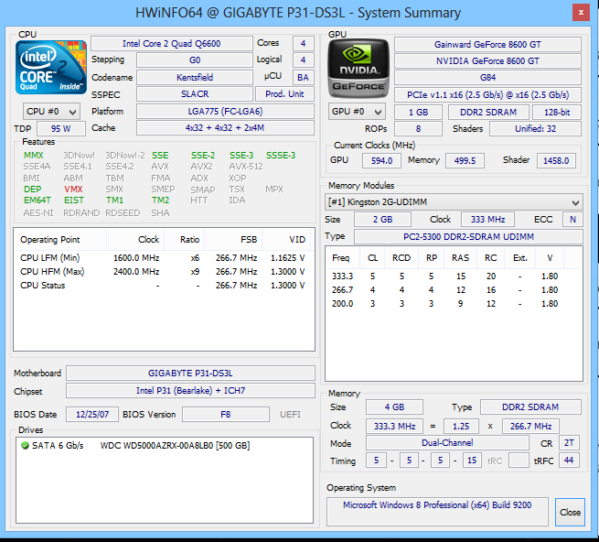Click the BIOS version F8 field
Viewport: 599px width, 542px height.
pos(225,414)
